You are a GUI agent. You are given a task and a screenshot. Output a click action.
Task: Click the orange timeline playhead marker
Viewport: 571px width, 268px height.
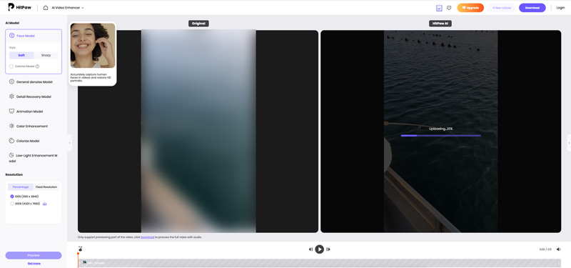78,254
